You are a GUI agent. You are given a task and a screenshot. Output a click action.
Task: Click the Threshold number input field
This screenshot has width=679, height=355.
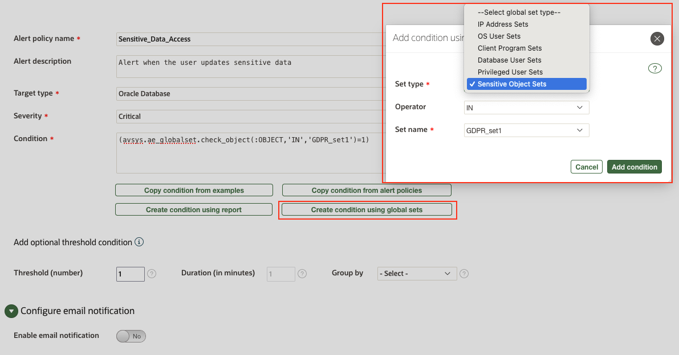point(130,274)
